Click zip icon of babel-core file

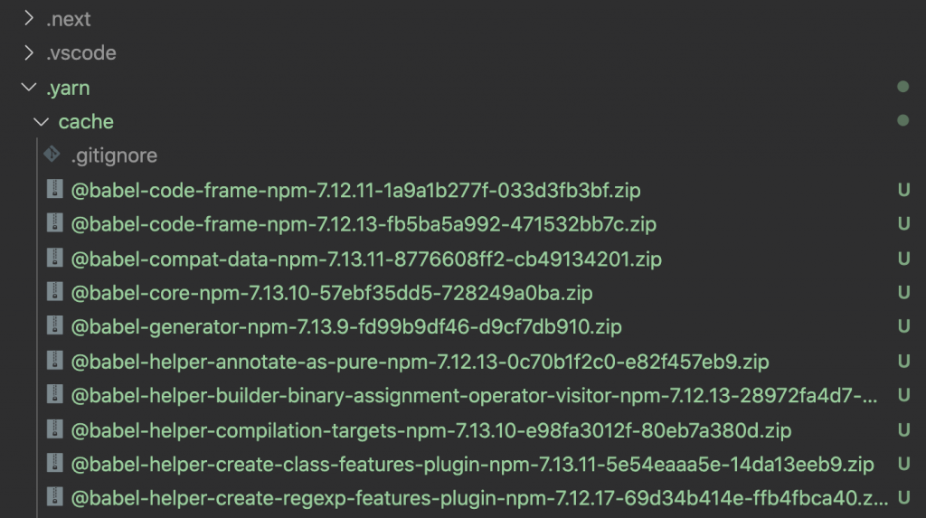pyautogui.click(x=55, y=292)
